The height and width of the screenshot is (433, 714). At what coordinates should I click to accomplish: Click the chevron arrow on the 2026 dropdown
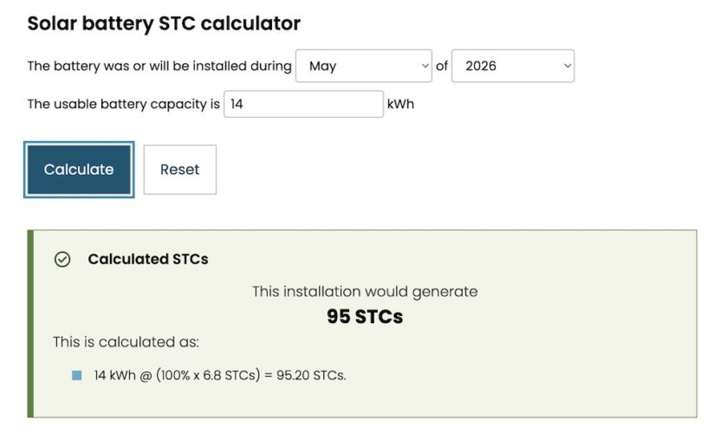pos(568,66)
